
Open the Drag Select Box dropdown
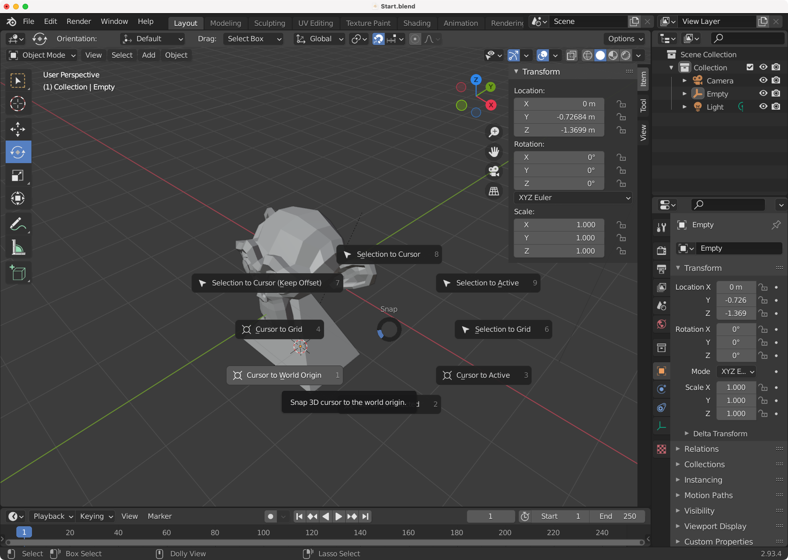tap(254, 39)
